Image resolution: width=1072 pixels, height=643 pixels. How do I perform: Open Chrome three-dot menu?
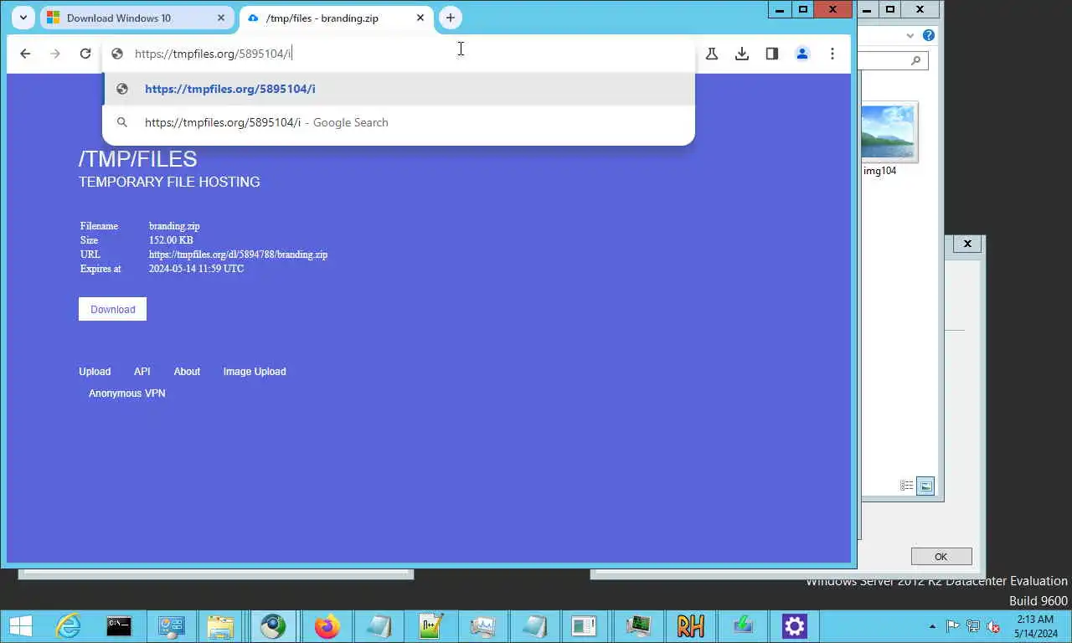click(x=832, y=54)
